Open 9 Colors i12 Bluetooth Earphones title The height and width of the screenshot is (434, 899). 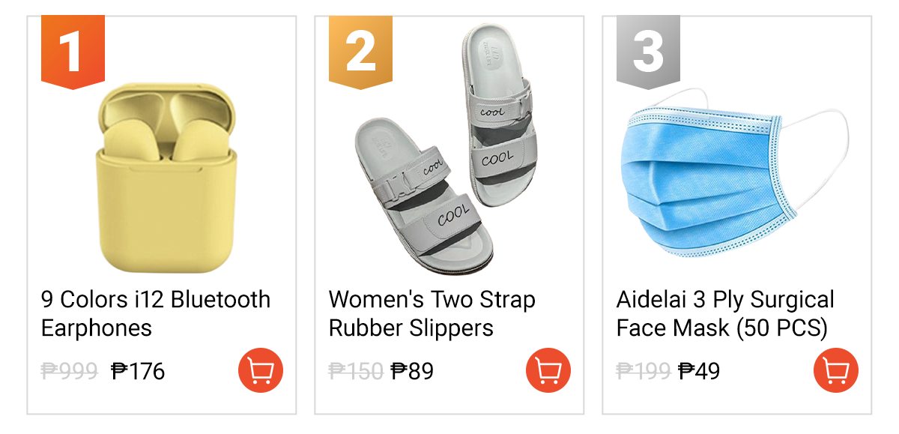click(155, 313)
